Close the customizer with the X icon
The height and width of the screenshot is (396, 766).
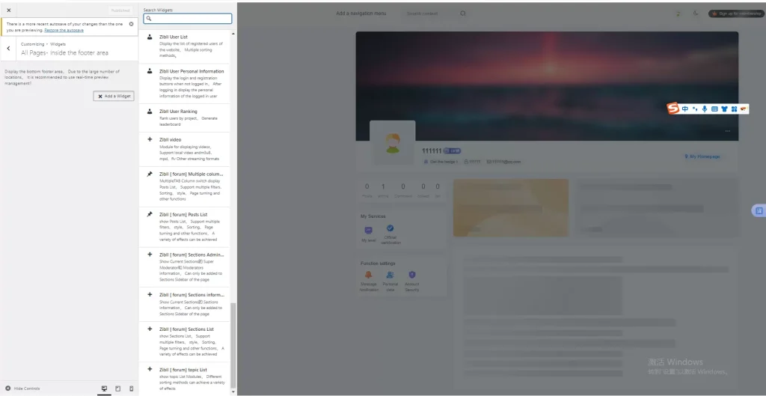point(9,10)
